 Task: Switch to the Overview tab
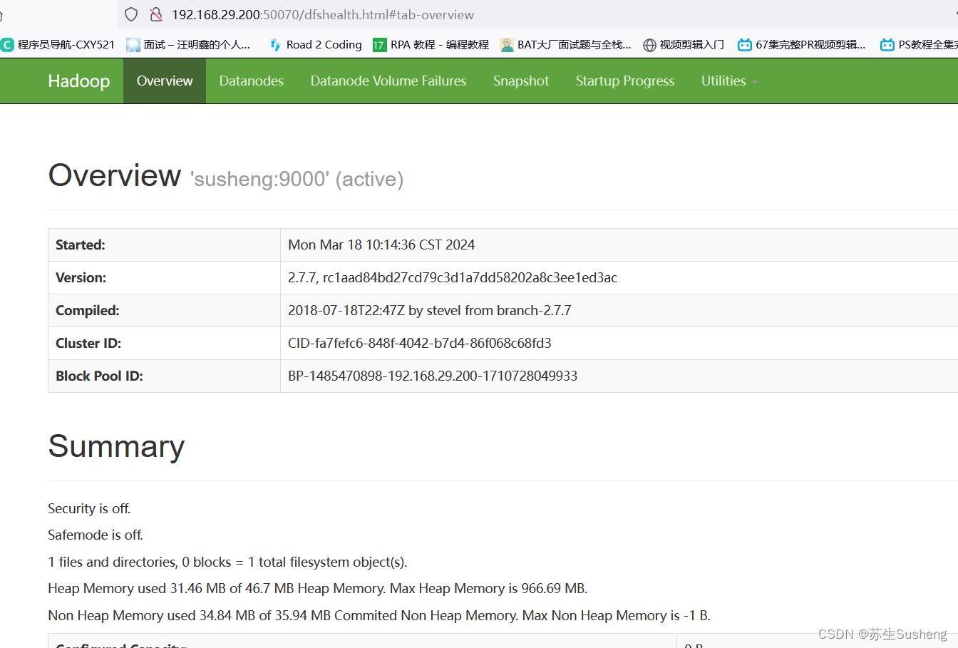pyautogui.click(x=165, y=81)
